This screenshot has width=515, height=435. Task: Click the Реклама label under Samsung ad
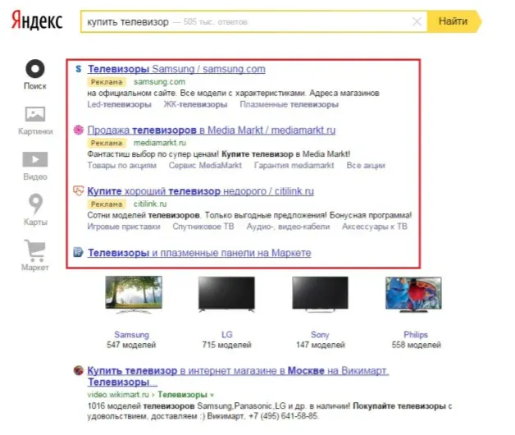pyautogui.click(x=107, y=82)
